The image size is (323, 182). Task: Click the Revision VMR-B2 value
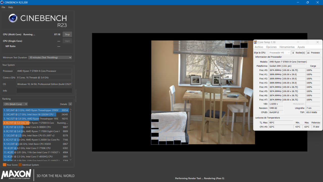click(276, 108)
